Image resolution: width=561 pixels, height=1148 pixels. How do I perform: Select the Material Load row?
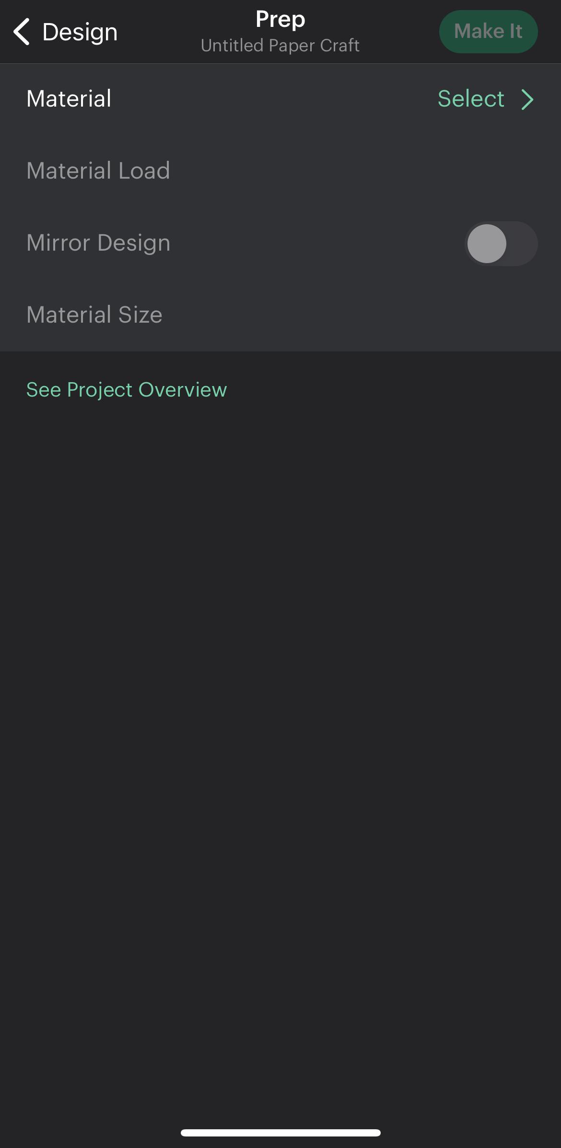coord(280,171)
